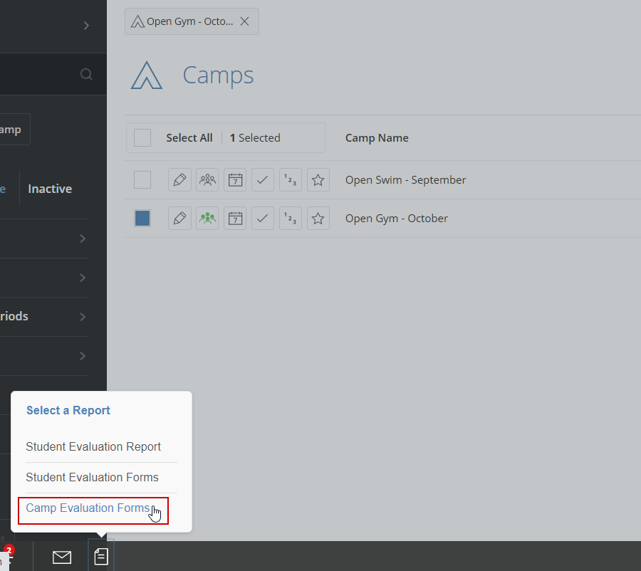This screenshot has height=571, width=641.
Task: Click the checkmark icon for Open Gym - October
Action: point(262,219)
